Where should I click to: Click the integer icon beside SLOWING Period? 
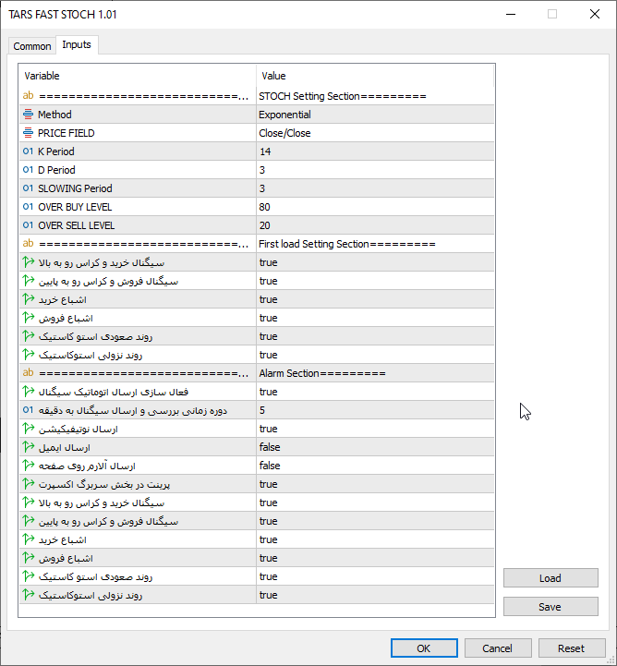point(28,188)
